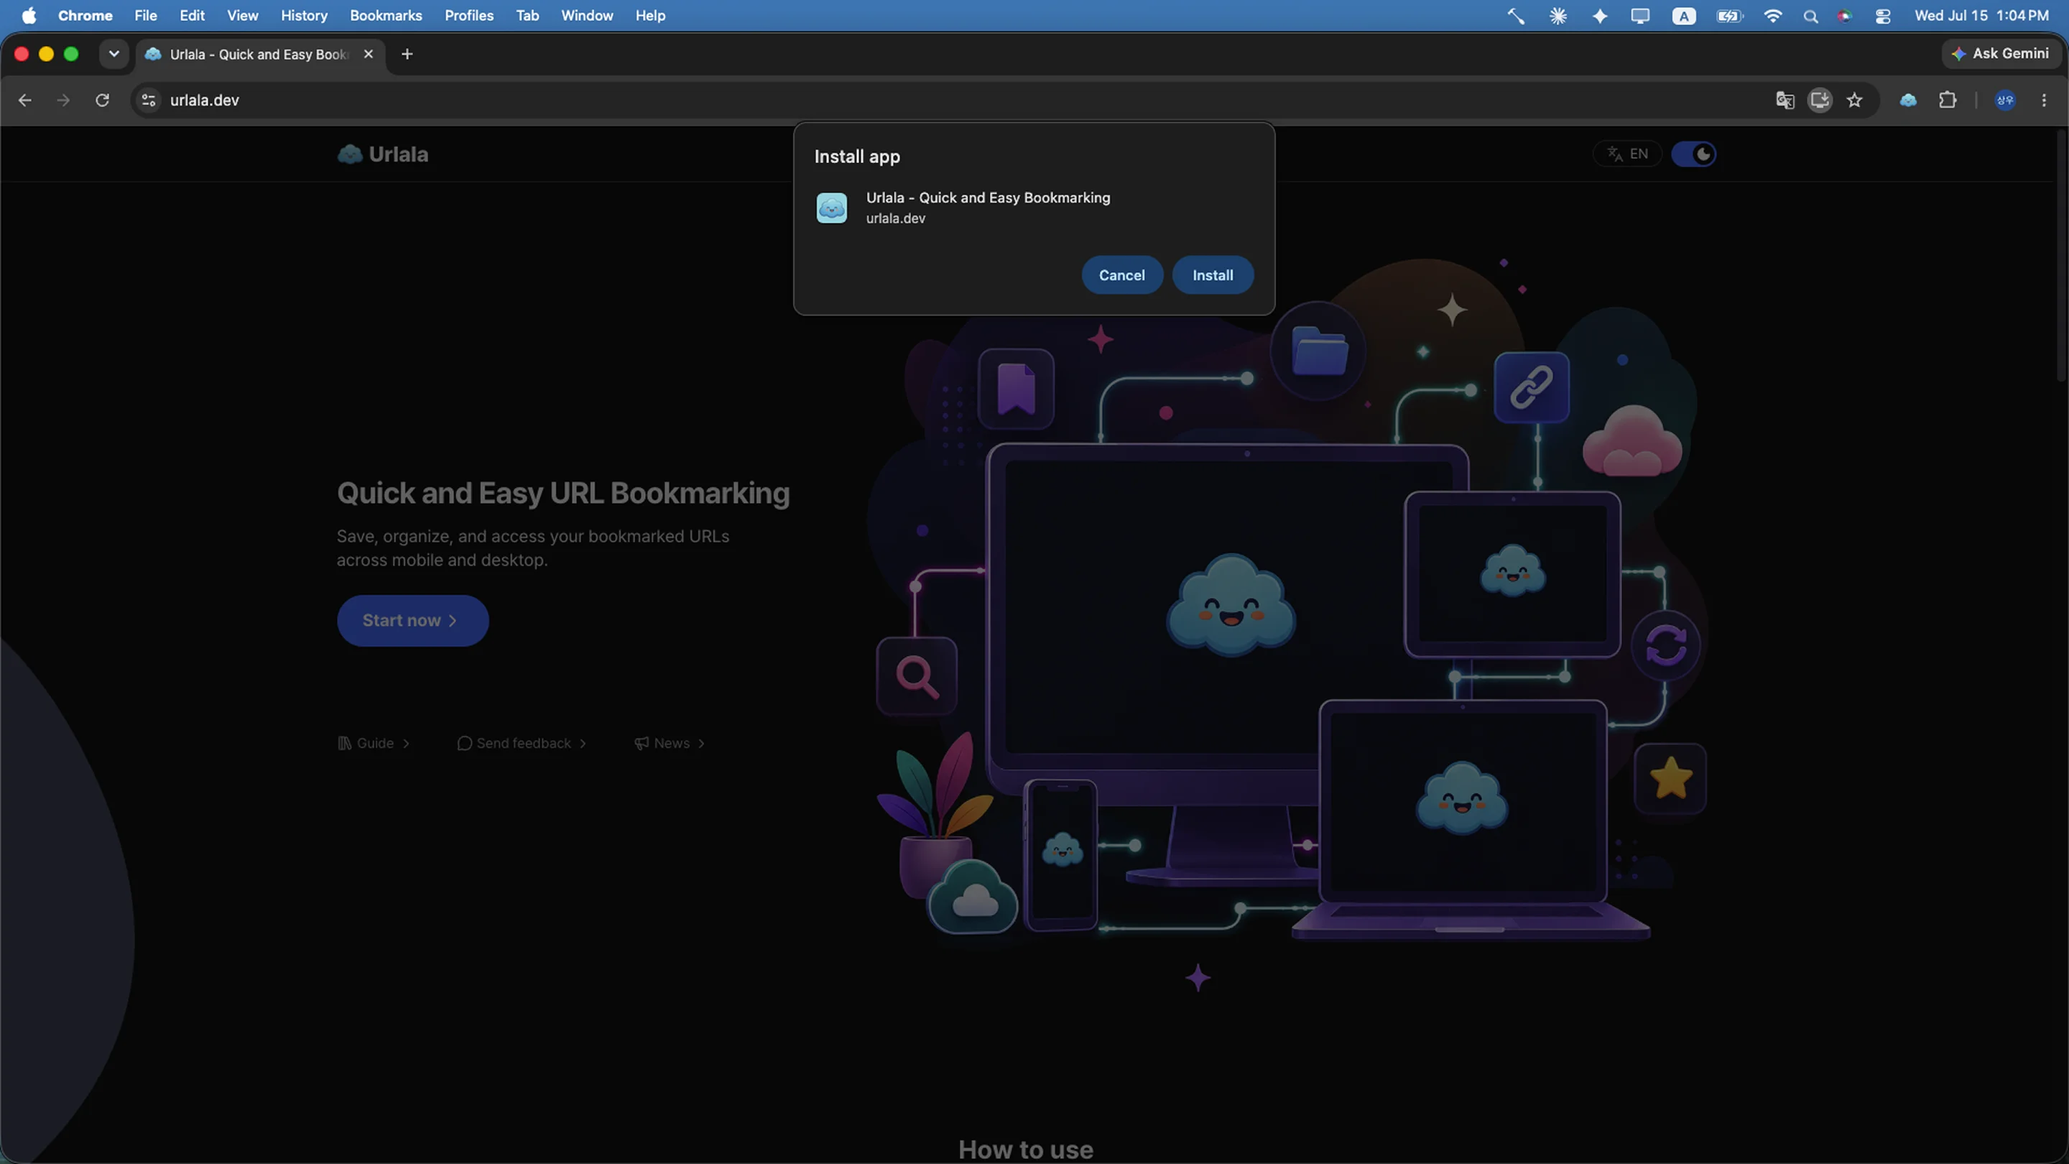Click the colorful menu bar icon beside Spotlight
This screenshot has width=2069, height=1164.
1845,15
